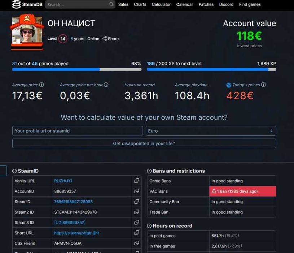Click the Game Bans In good standing cell
This screenshot has height=253, width=294.
point(243,181)
